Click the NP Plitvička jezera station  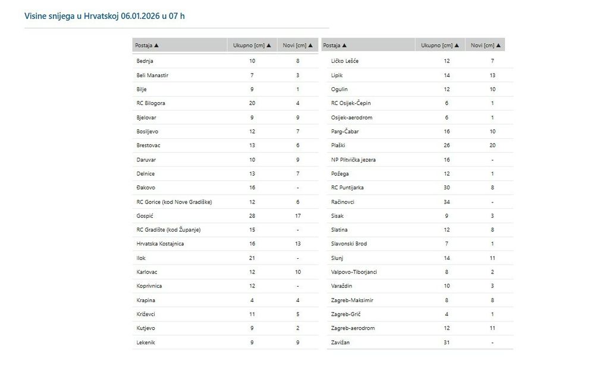tap(353, 160)
